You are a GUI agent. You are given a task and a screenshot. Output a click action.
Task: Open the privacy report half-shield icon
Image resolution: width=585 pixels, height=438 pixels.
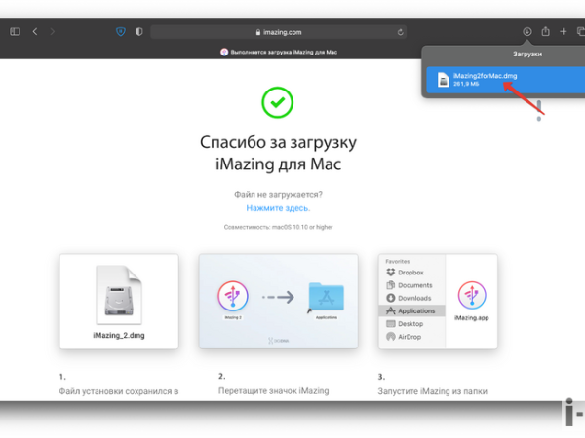tap(138, 31)
